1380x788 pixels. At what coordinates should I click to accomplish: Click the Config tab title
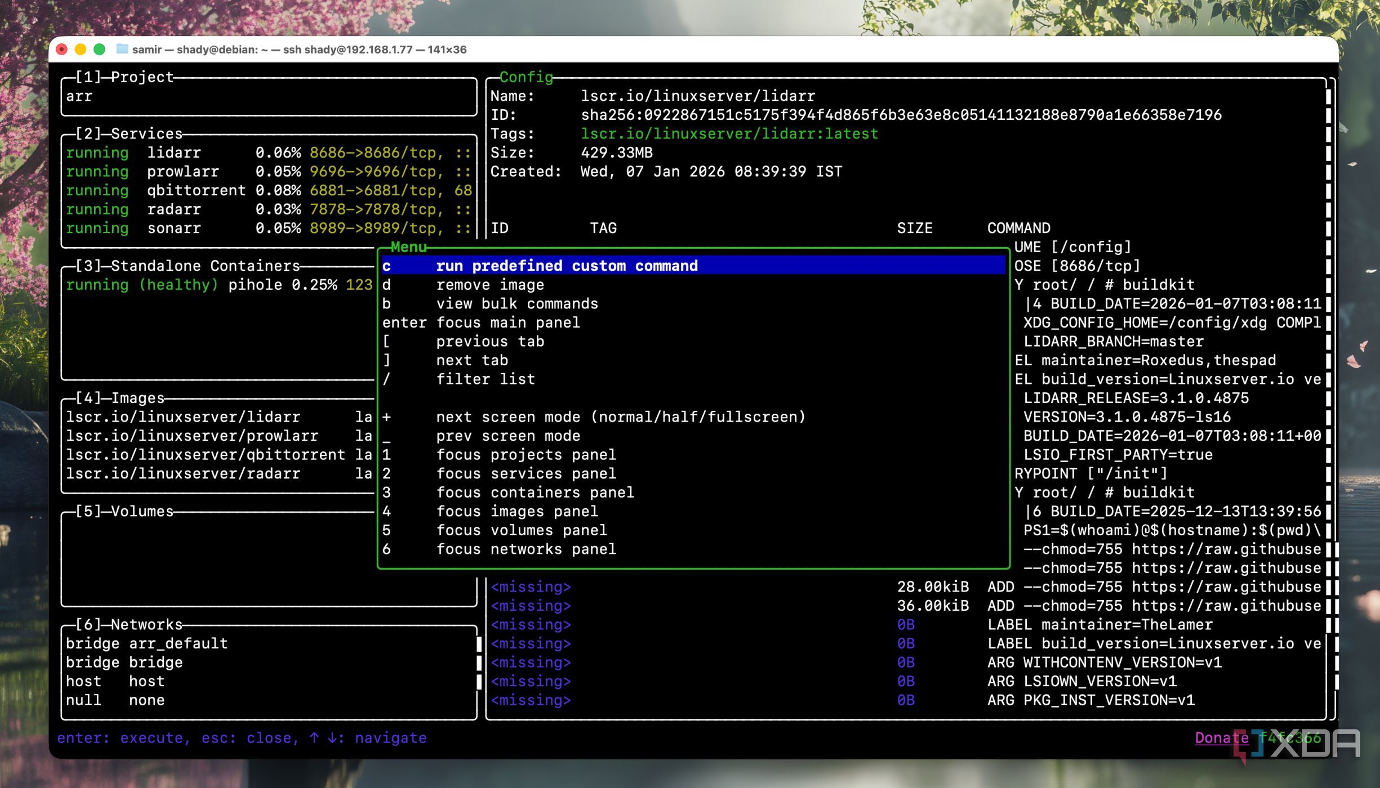click(x=526, y=77)
